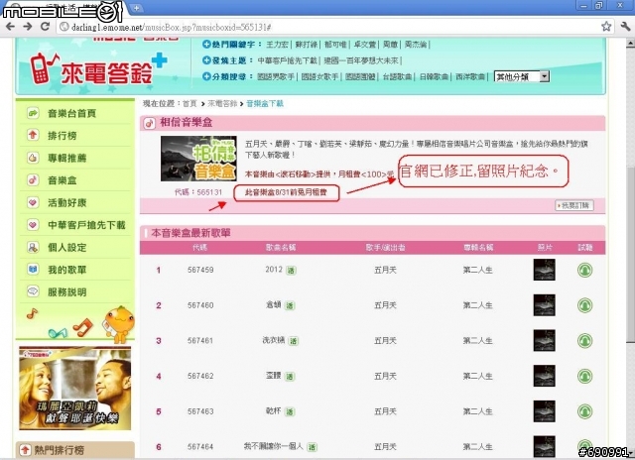Click 首頁 in the breadcrumb
Screen dimensions: 635x460
pos(190,103)
